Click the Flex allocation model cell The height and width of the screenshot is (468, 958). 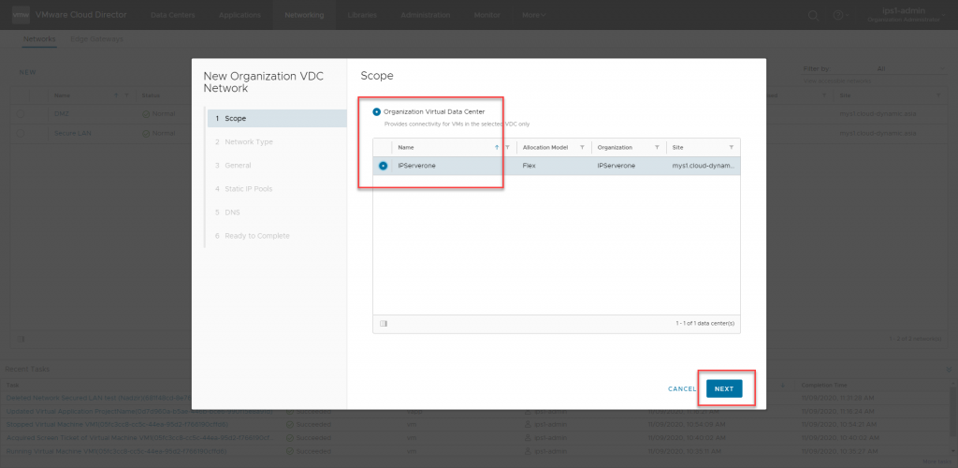(x=530, y=166)
